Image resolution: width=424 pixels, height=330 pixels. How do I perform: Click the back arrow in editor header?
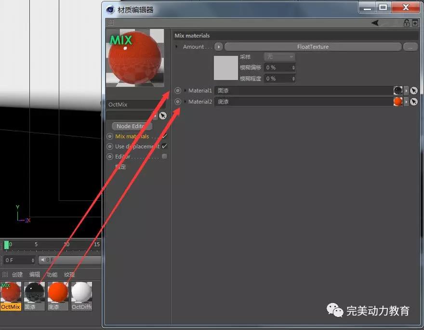[375, 23]
